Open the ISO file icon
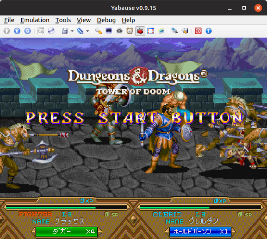 click(40, 31)
